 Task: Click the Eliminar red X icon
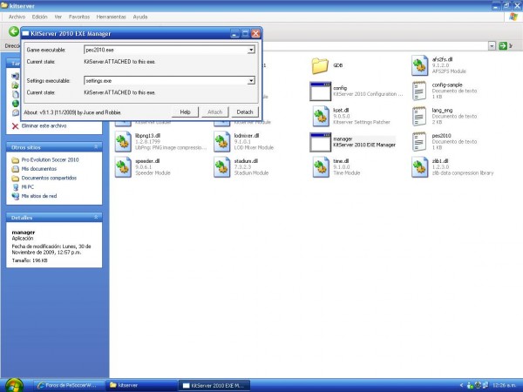(15, 125)
